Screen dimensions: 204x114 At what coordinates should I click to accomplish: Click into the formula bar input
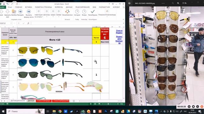point(76,23)
